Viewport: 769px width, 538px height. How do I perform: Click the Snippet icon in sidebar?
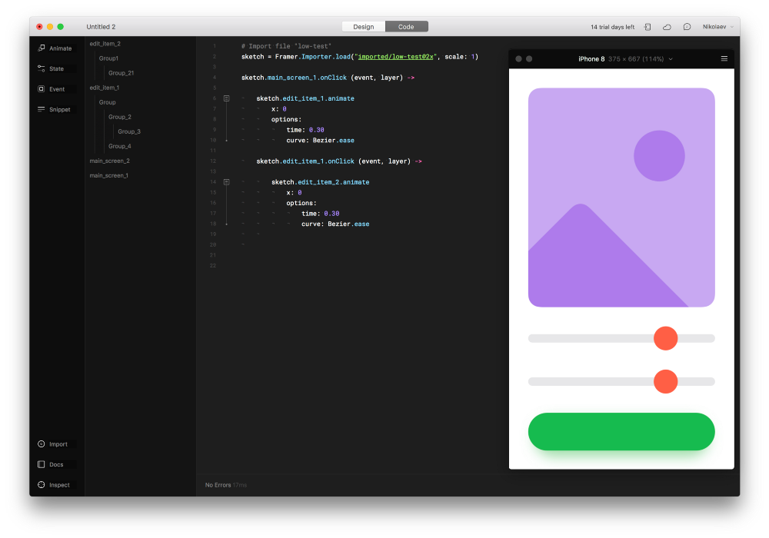tap(42, 109)
